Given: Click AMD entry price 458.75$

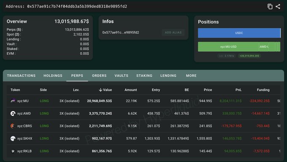Looking at the screenshot, I should pos(154,113).
